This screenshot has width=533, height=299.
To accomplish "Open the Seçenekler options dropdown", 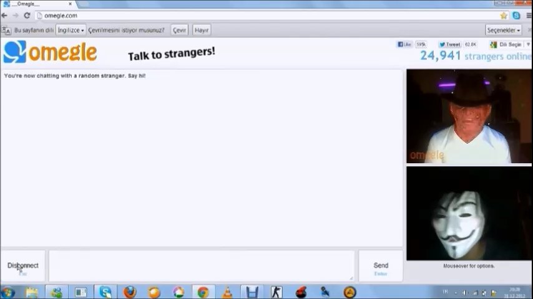I will (x=504, y=30).
